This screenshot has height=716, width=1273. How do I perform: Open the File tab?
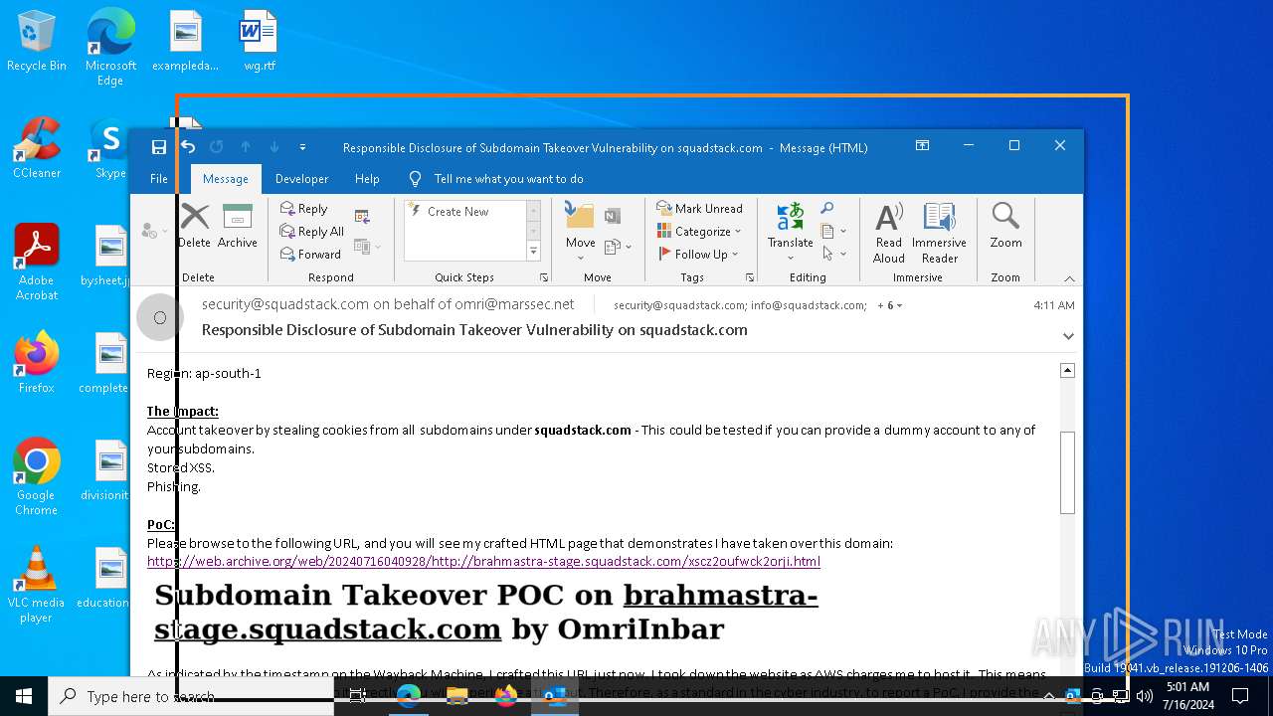[159, 179]
